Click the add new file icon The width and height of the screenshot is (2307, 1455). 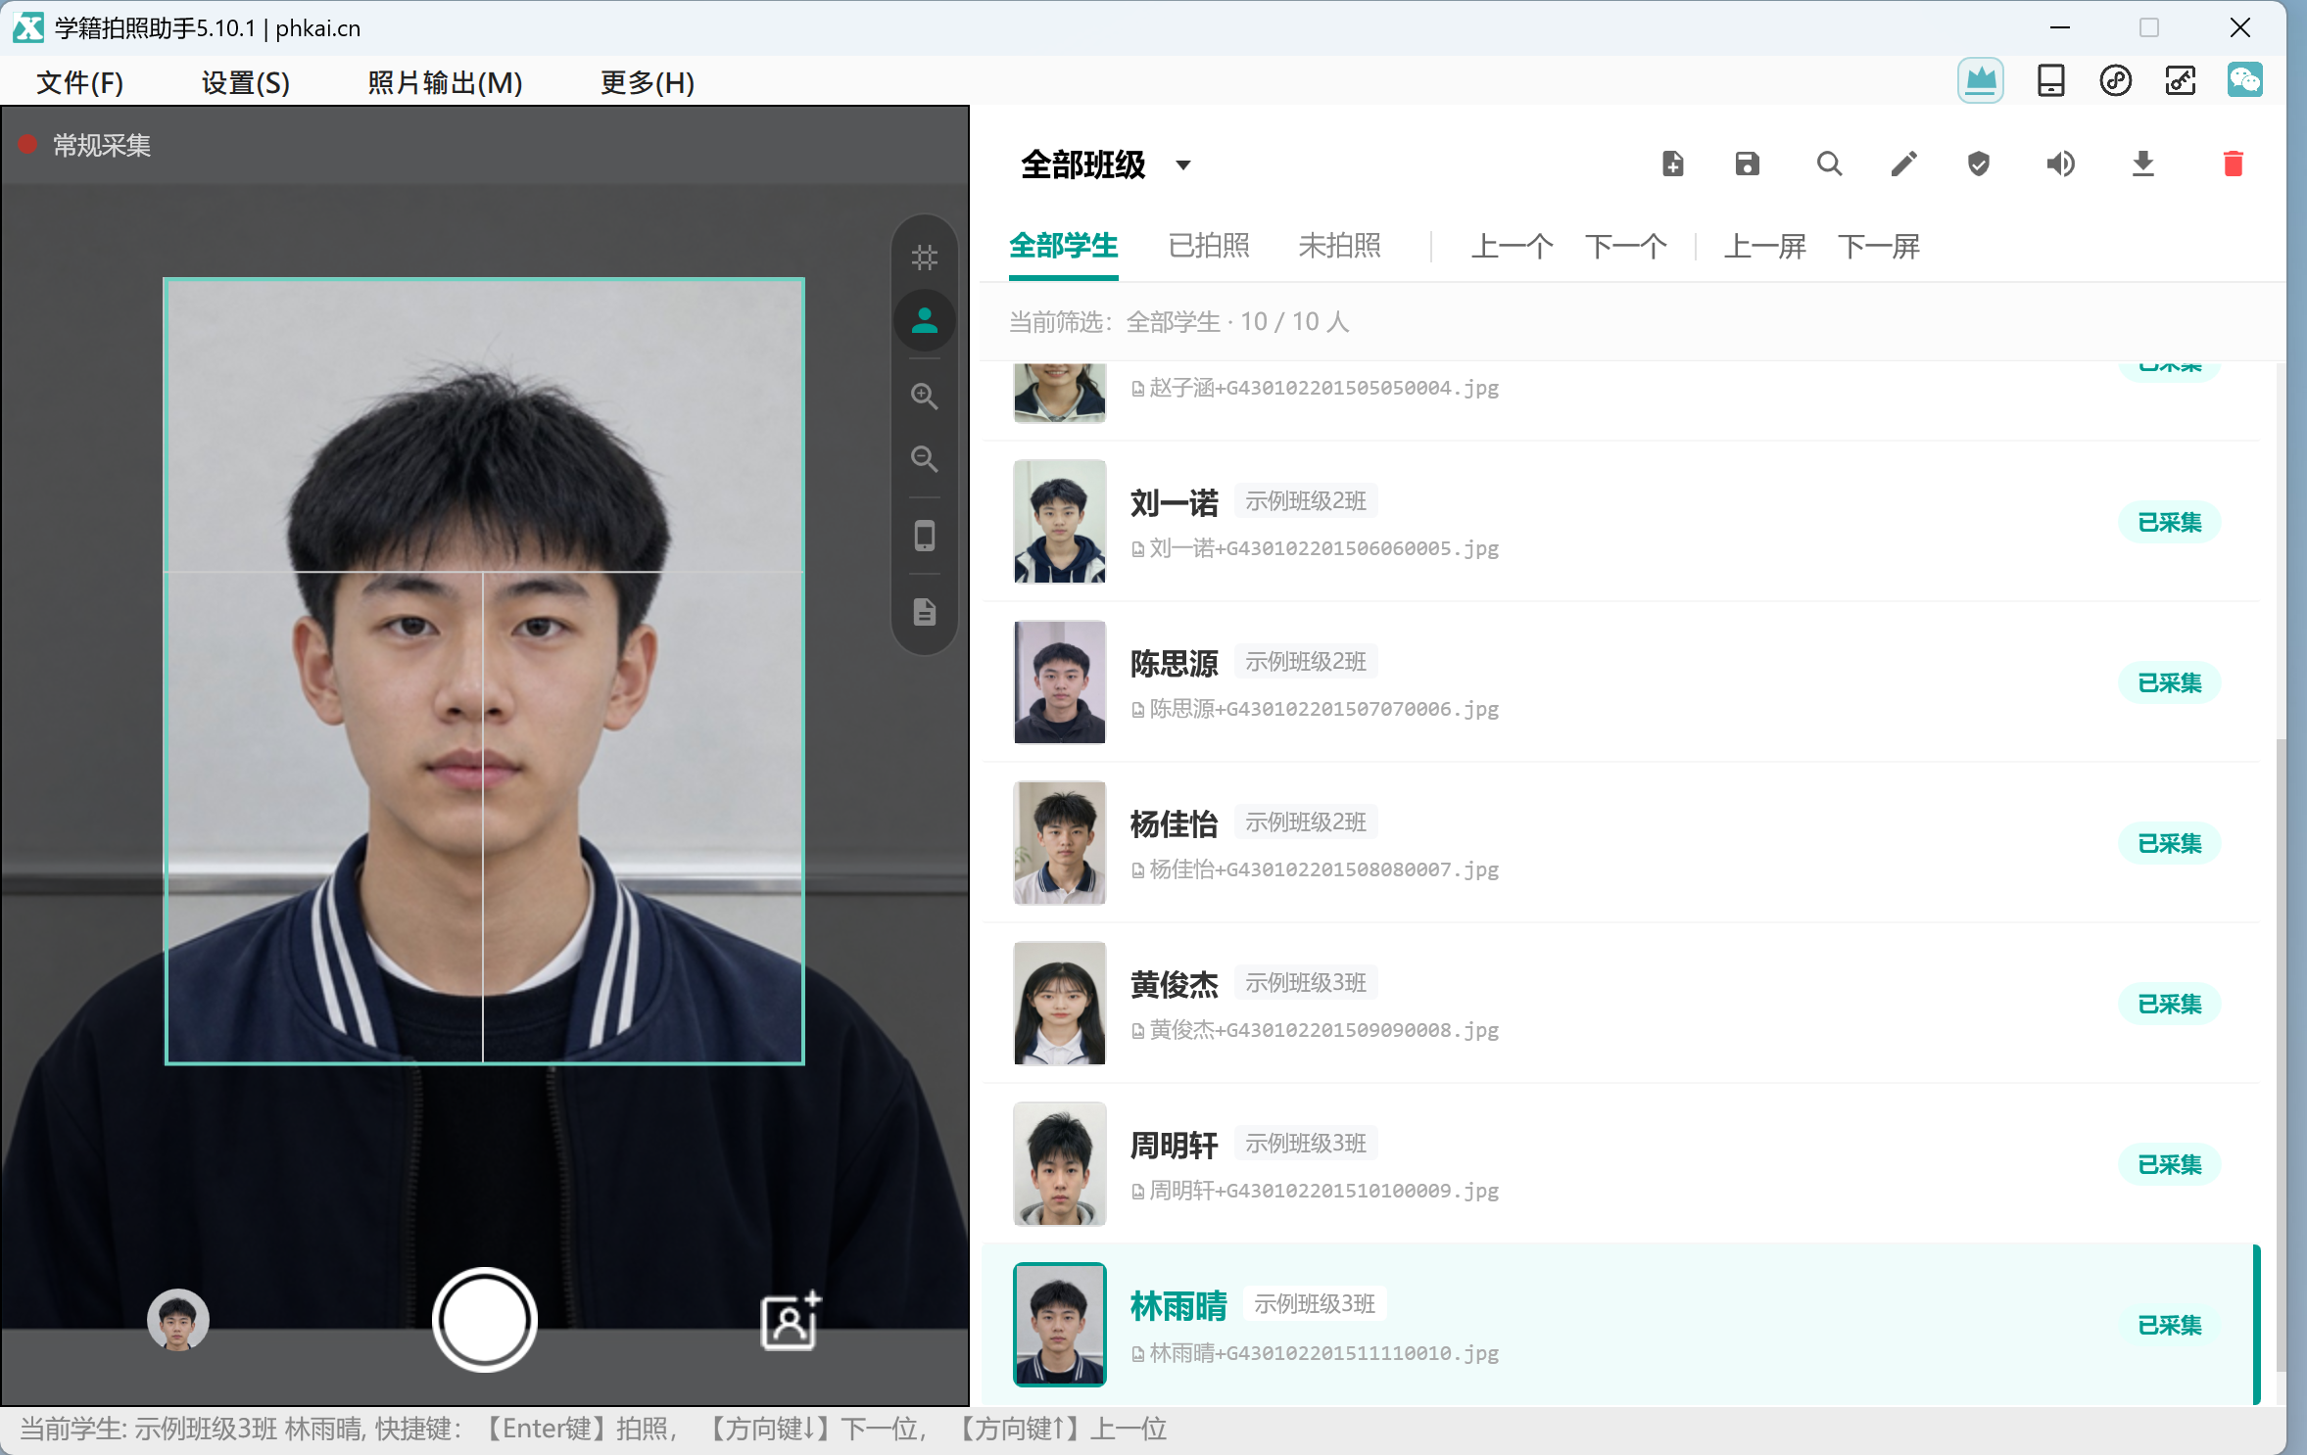(1672, 164)
